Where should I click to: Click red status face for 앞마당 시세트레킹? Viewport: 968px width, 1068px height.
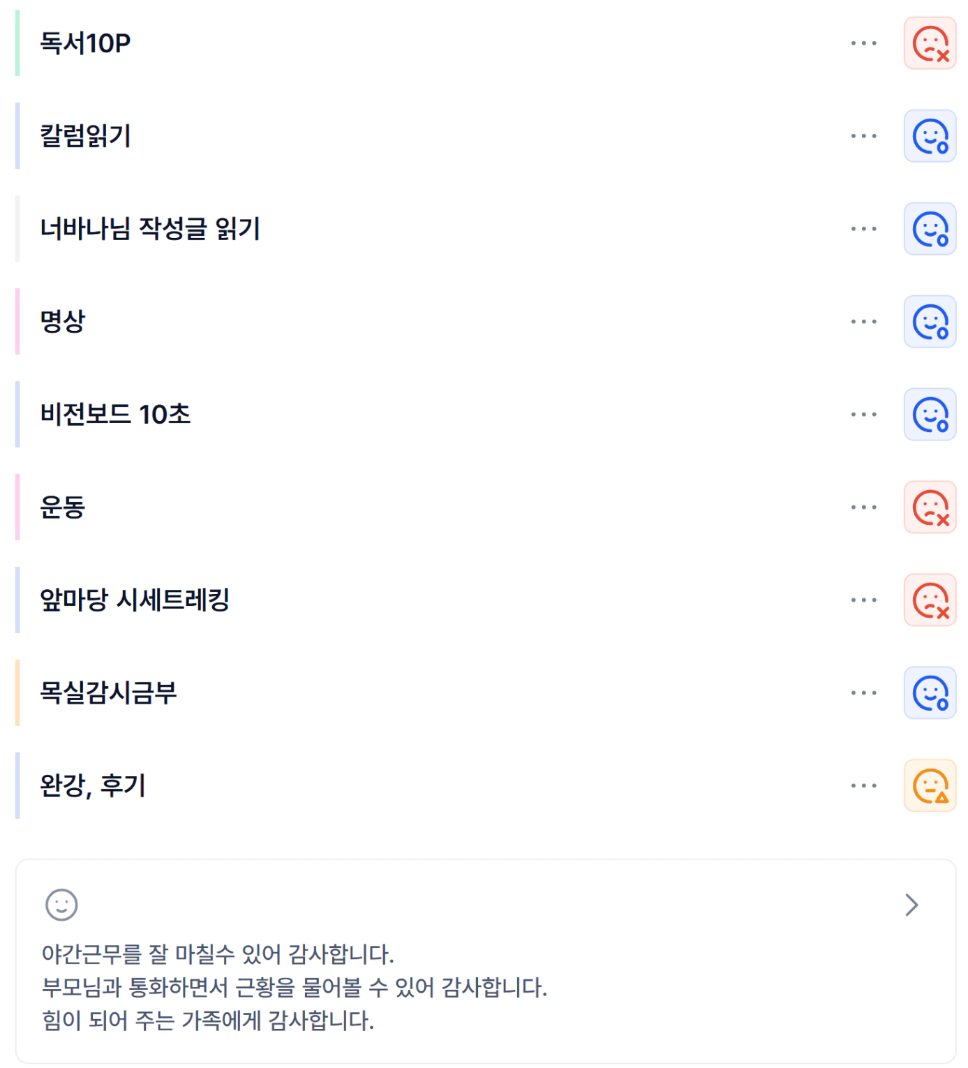(930, 600)
